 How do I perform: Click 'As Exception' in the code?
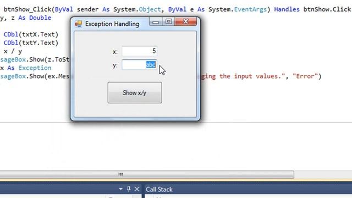click(29, 68)
